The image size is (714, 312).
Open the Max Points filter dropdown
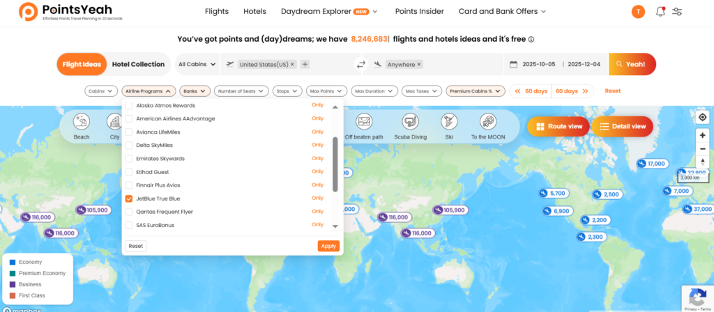click(326, 91)
